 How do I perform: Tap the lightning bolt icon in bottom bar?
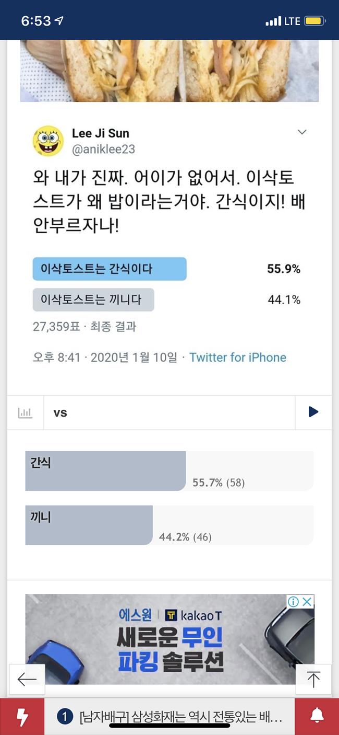[x=22, y=717]
